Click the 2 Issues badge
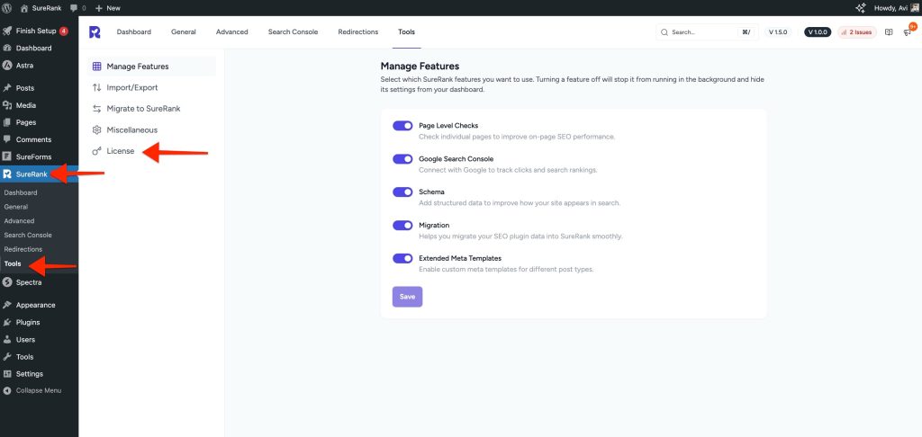The image size is (922, 437). [x=857, y=32]
